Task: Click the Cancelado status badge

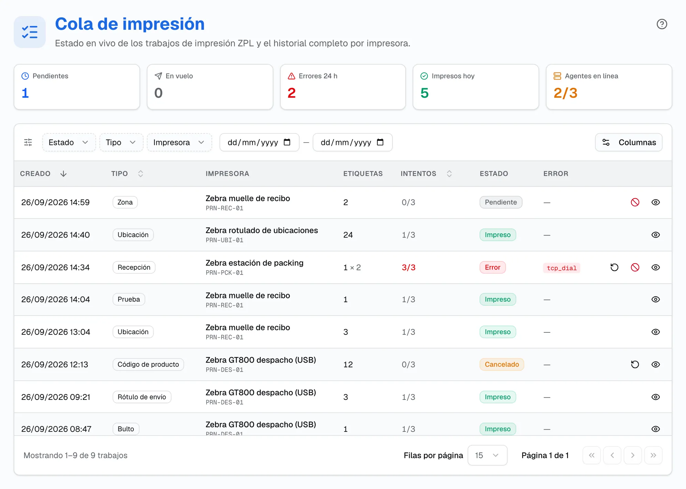Action: (x=502, y=364)
